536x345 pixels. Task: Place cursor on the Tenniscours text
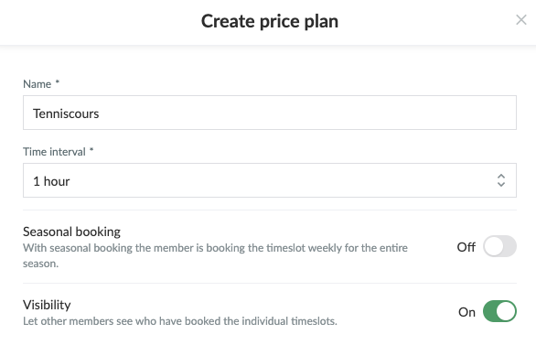click(66, 113)
